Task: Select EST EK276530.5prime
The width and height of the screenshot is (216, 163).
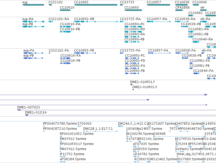Action: tap(176, 141)
